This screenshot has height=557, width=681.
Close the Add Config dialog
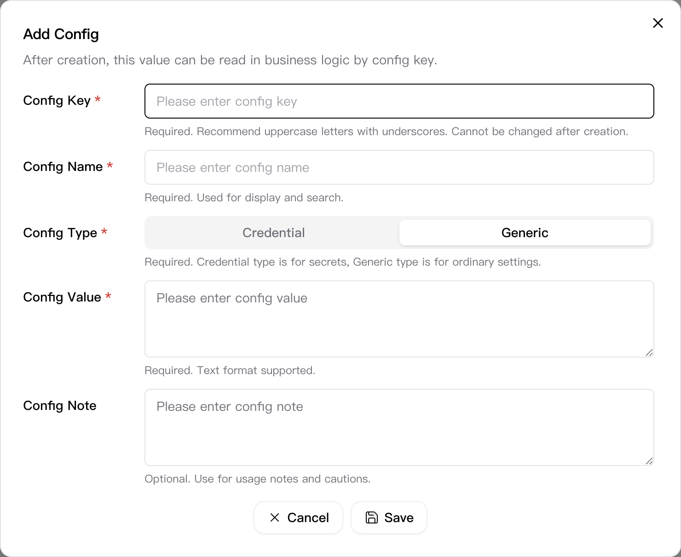click(x=658, y=23)
